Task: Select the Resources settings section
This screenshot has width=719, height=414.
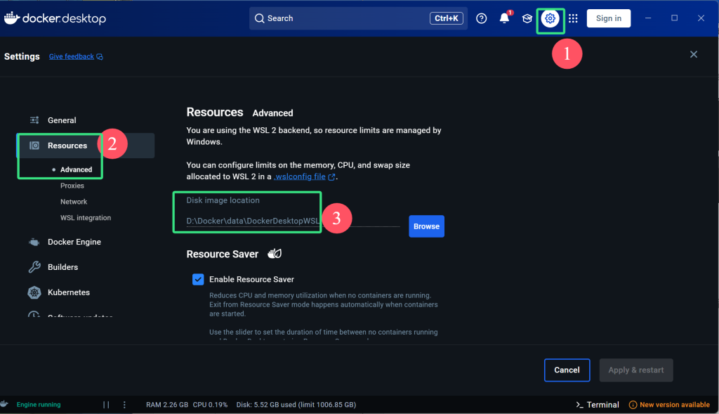Action: point(67,145)
